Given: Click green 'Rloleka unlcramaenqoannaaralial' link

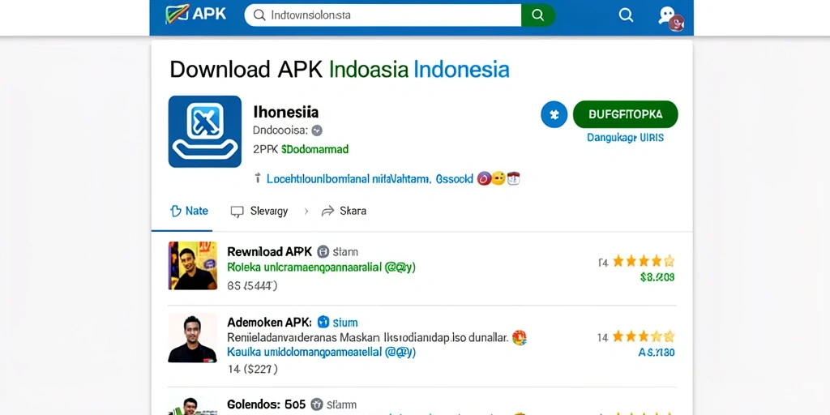Looking at the screenshot, I should tap(321, 267).
